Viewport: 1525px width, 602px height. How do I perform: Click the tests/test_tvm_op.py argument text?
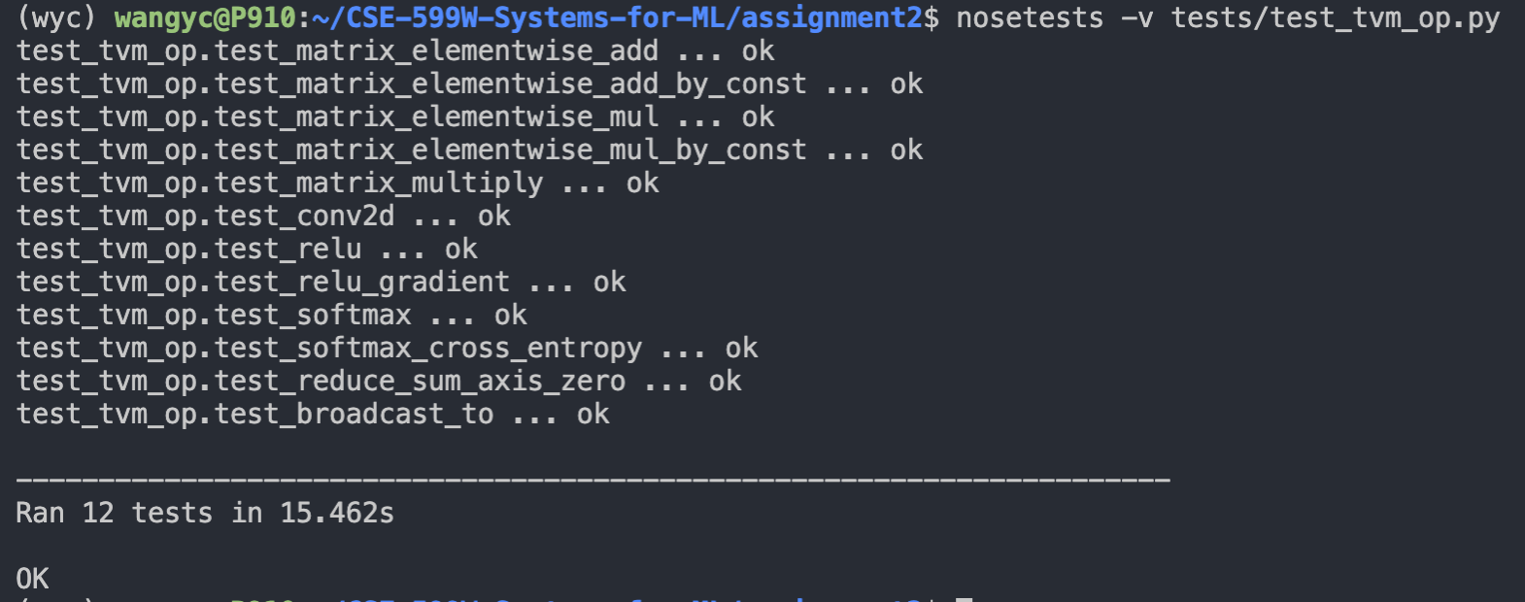tap(1336, 18)
